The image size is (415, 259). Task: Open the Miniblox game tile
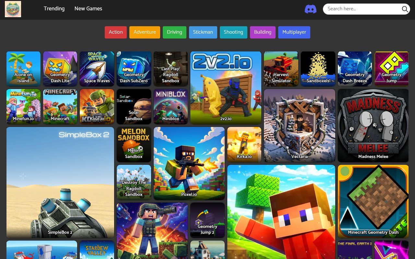coord(171,107)
